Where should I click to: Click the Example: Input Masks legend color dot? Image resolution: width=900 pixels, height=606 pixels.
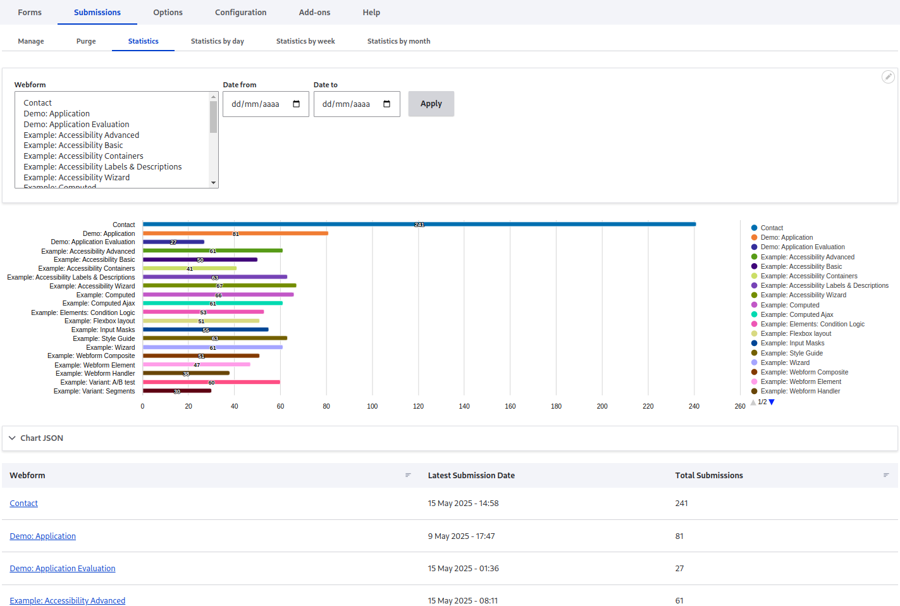[754, 343]
